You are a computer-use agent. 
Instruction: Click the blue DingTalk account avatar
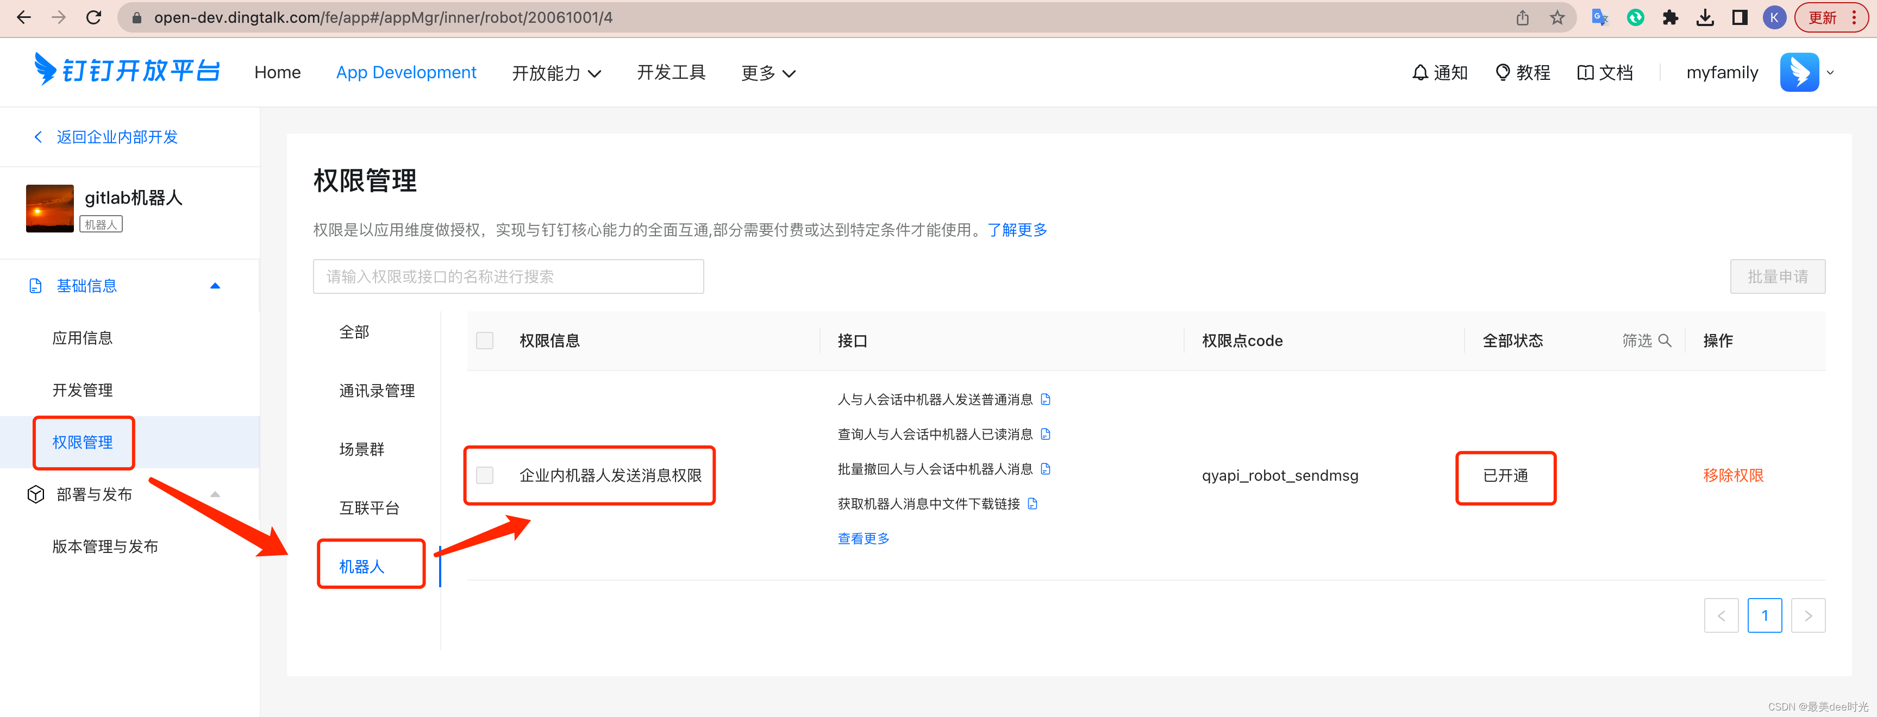point(1799,72)
